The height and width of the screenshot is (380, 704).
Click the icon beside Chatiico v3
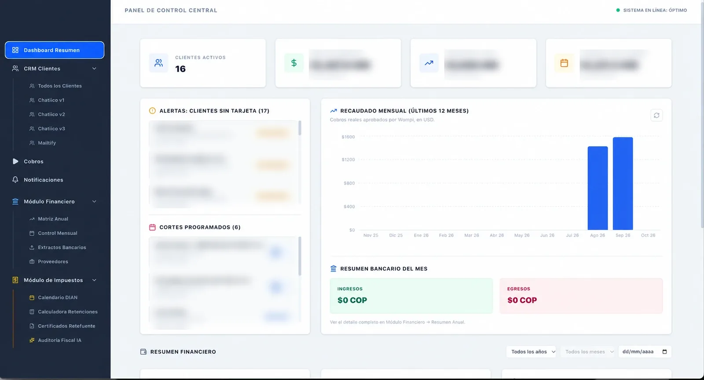(32, 129)
